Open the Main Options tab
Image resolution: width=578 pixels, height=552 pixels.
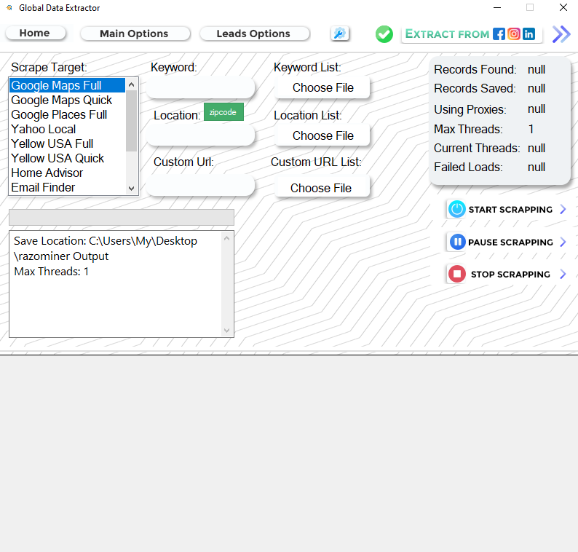coord(135,33)
